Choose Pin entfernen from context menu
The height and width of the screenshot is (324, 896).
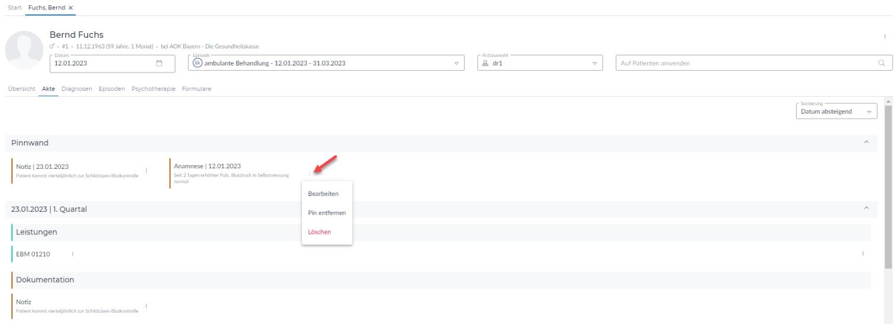click(327, 212)
